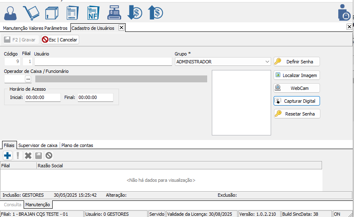This screenshot has height=217, width=354.
Task: Click the Inicial access time field
Action: (43, 98)
